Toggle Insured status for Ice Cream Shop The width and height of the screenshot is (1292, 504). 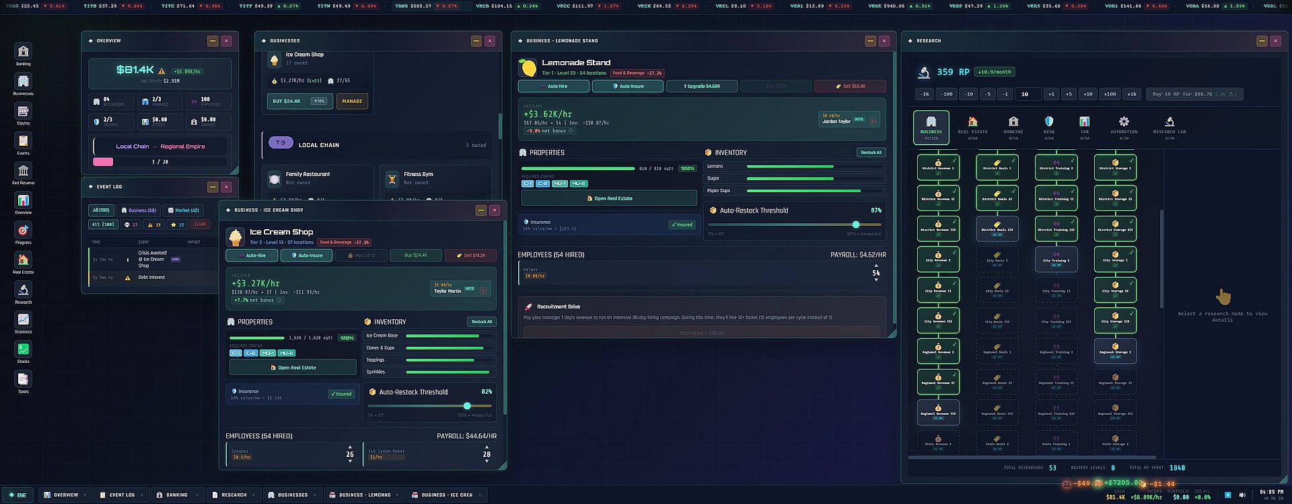click(342, 394)
